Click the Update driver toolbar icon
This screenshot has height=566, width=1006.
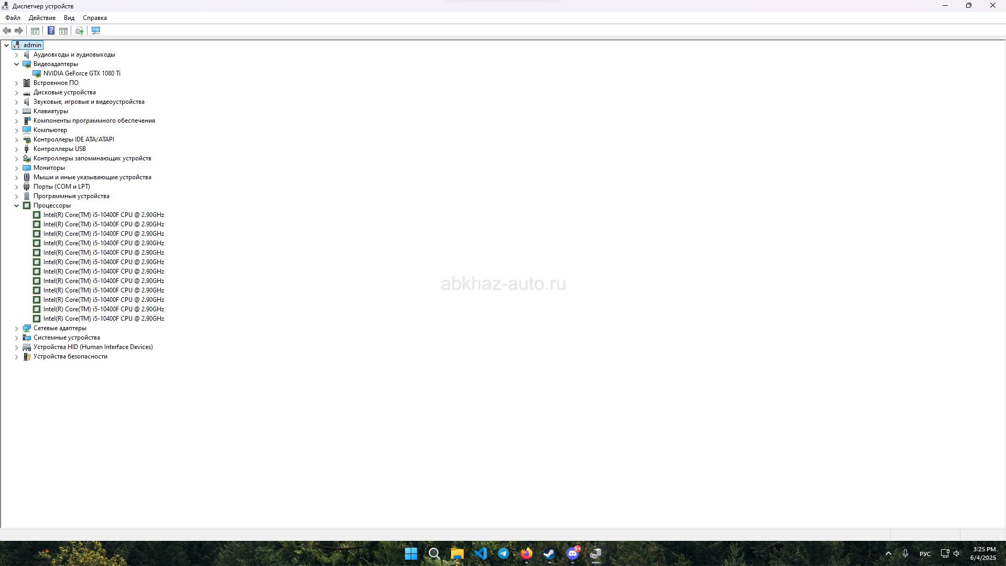pyautogui.click(x=80, y=31)
